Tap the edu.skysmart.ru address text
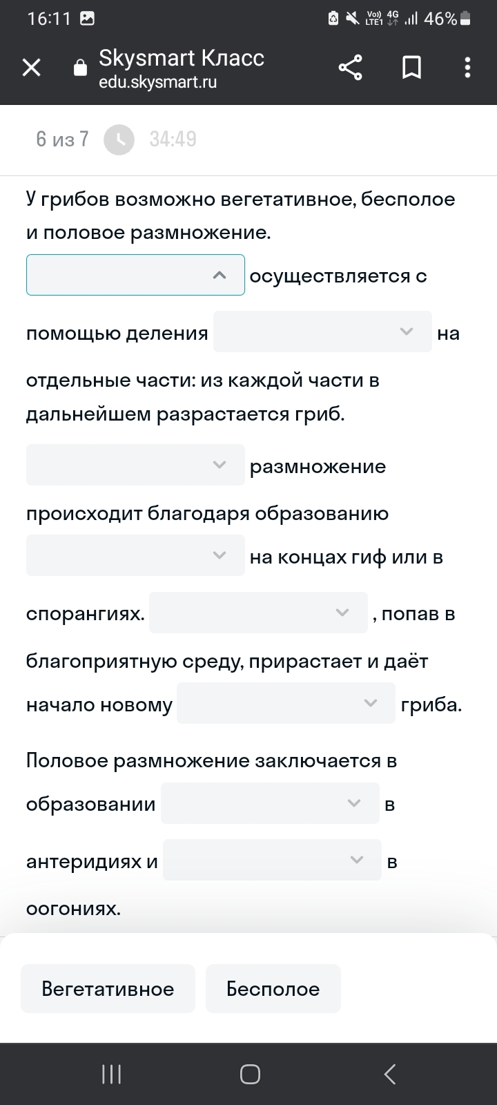Viewport: 497px width, 1105px height. (158, 82)
